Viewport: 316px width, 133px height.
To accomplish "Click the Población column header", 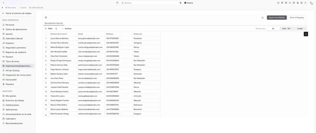I will 147,34.
